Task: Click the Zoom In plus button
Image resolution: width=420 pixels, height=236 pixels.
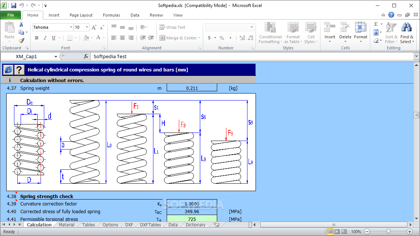Action: [410, 232]
